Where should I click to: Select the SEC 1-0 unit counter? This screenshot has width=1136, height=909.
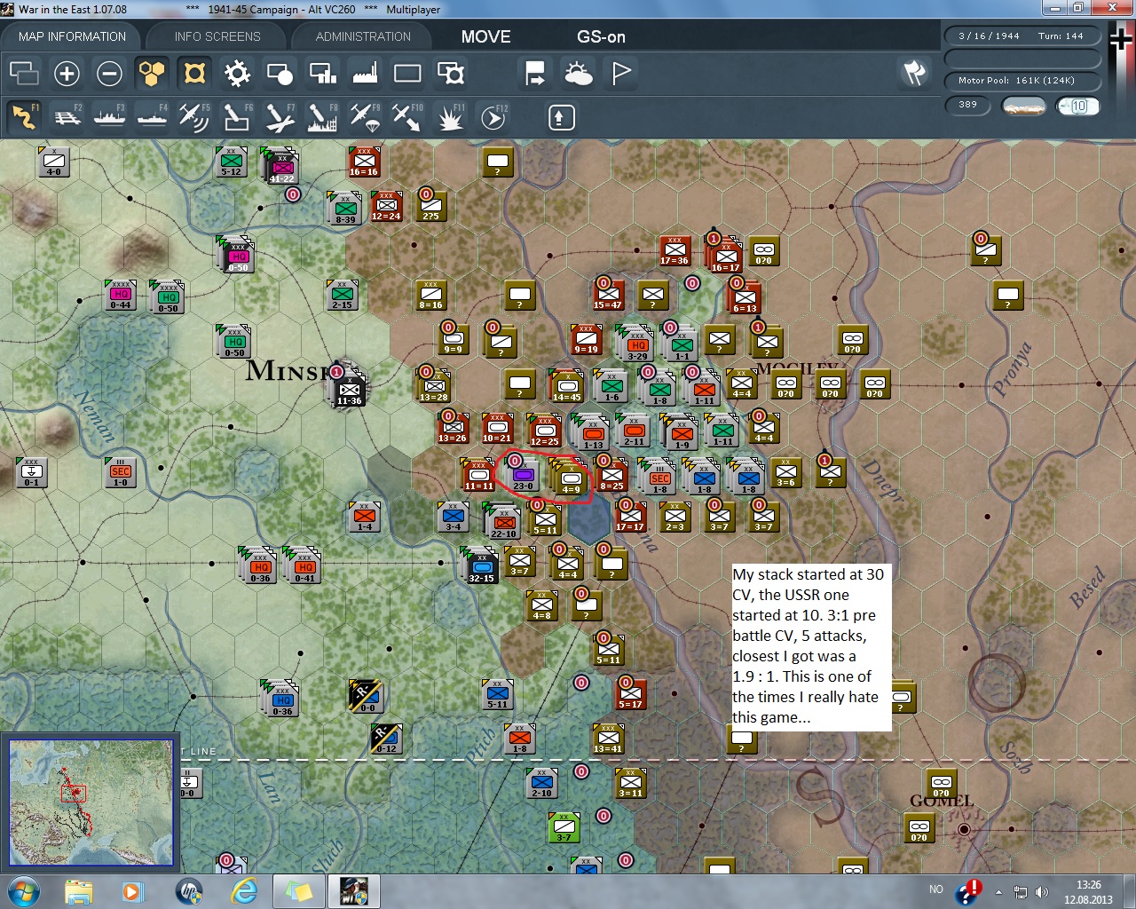point(120,472)
